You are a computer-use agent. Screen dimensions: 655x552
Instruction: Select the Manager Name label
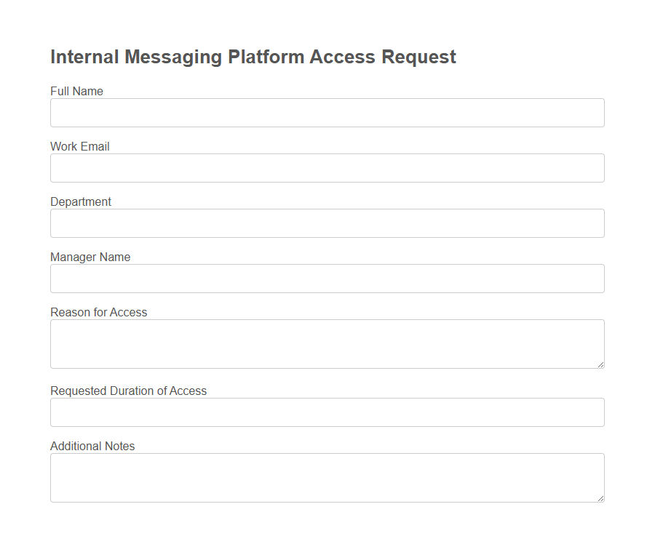pyautogui.click(x=90, y=257)
